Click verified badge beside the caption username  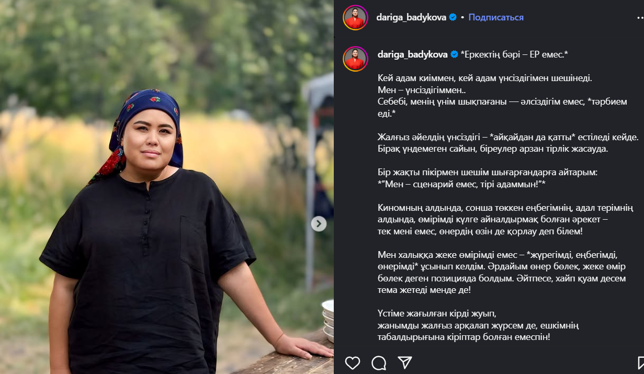(454, 54)
